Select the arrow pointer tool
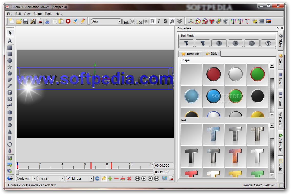The height and width of the screenshot is (195, 291). (10, 33)
